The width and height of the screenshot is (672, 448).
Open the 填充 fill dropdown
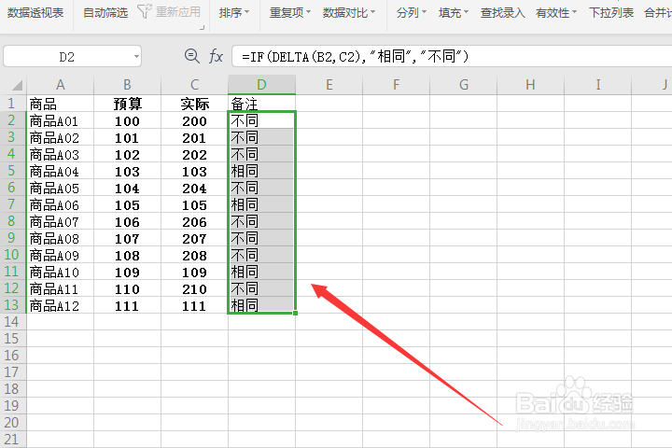tap(454, 13)
